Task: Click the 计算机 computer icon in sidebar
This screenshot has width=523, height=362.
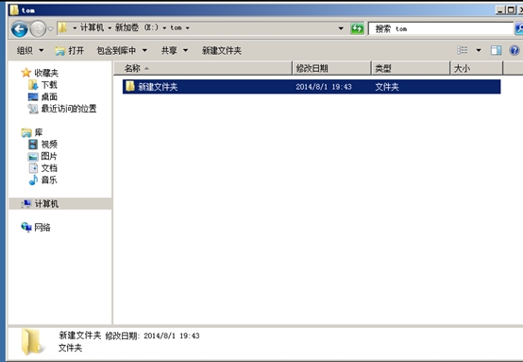Action: pos(26,204)
